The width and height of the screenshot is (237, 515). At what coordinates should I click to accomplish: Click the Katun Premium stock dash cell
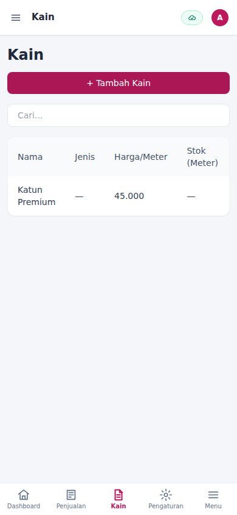pyautogui.click(x=191, y=196)
